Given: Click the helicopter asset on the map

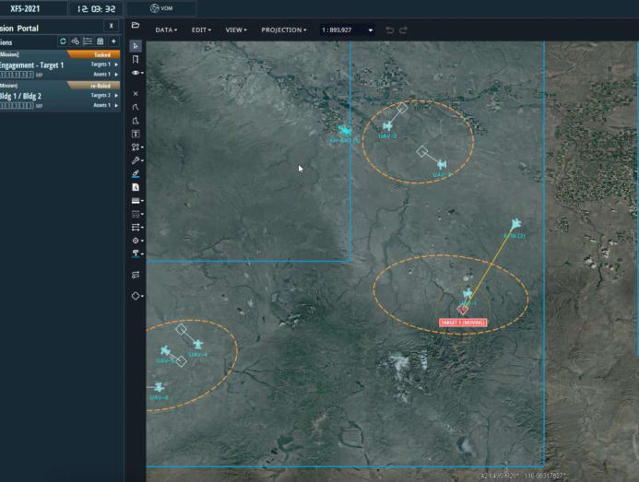Looking at the screenshot, I should click(344, 131).
